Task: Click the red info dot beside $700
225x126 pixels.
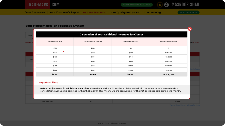Action: pos(63,52)
